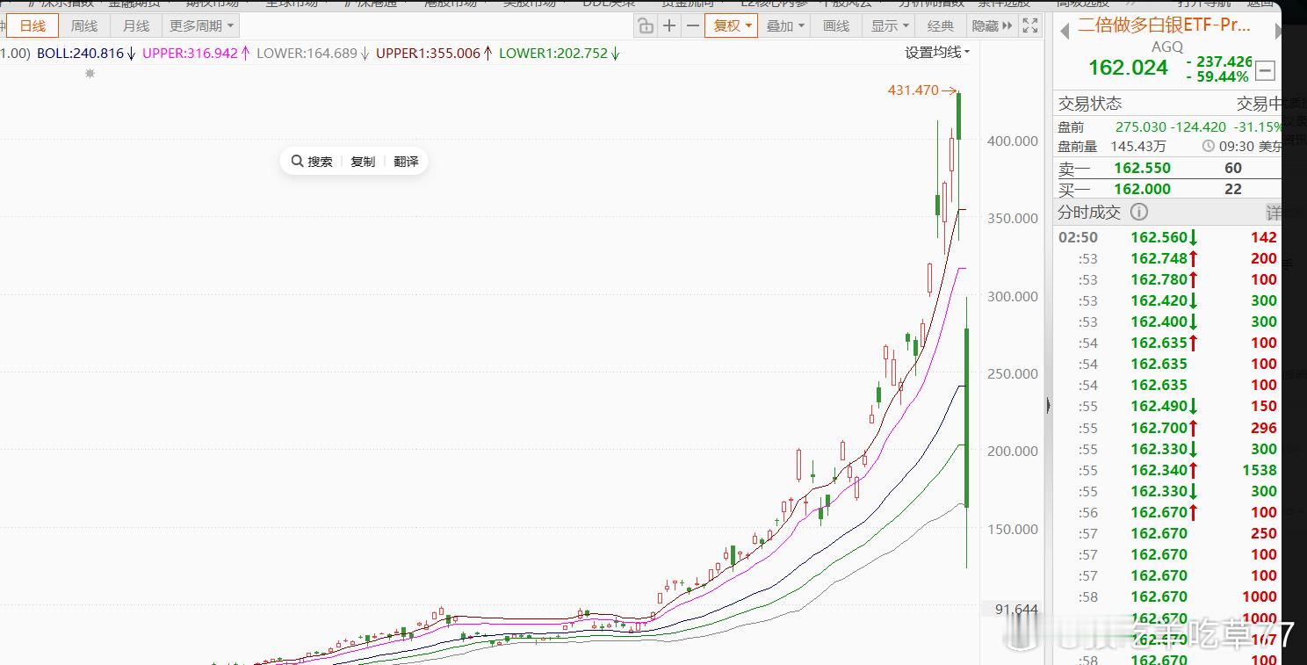Click the small star marker below BOLL

90,74
